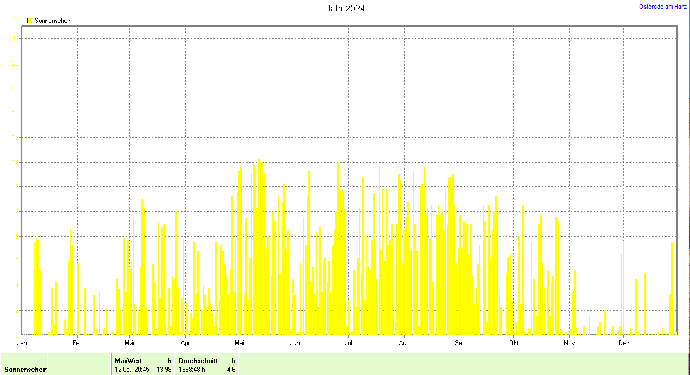Click the Feb month axis label
The height and width of the screenshot is (375, 690).
click(x=77, y=343)
